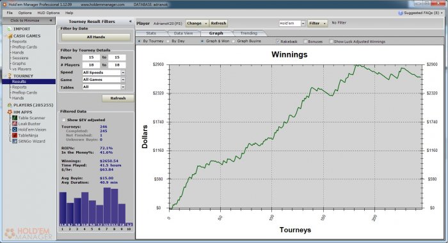Open Tourney Reports item
448x243 pixels.
coord(19,87)
